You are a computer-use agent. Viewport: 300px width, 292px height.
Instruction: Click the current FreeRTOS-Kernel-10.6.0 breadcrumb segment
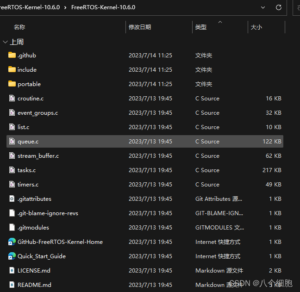[103, 7]
